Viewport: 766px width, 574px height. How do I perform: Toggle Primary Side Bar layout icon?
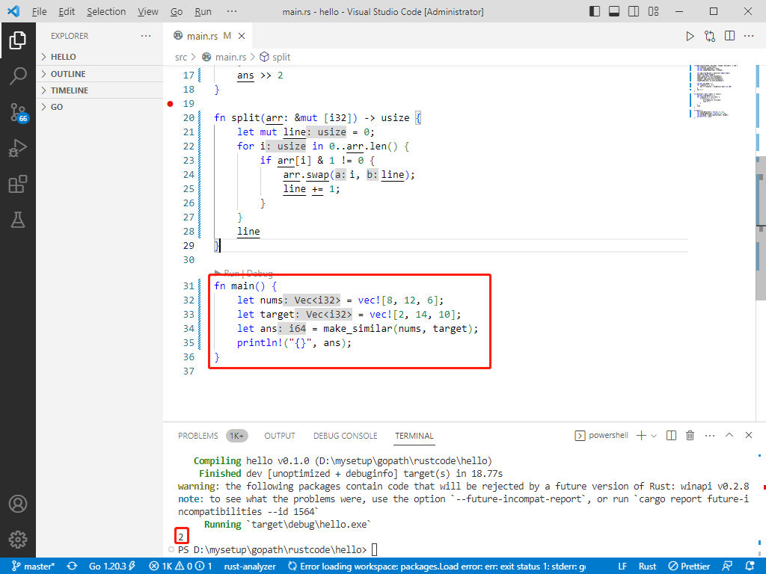point(595,11)
